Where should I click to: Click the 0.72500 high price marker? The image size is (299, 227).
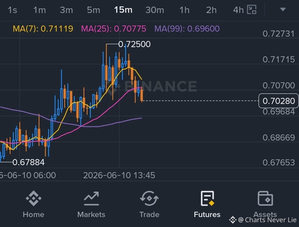click(x=134, y=44)
